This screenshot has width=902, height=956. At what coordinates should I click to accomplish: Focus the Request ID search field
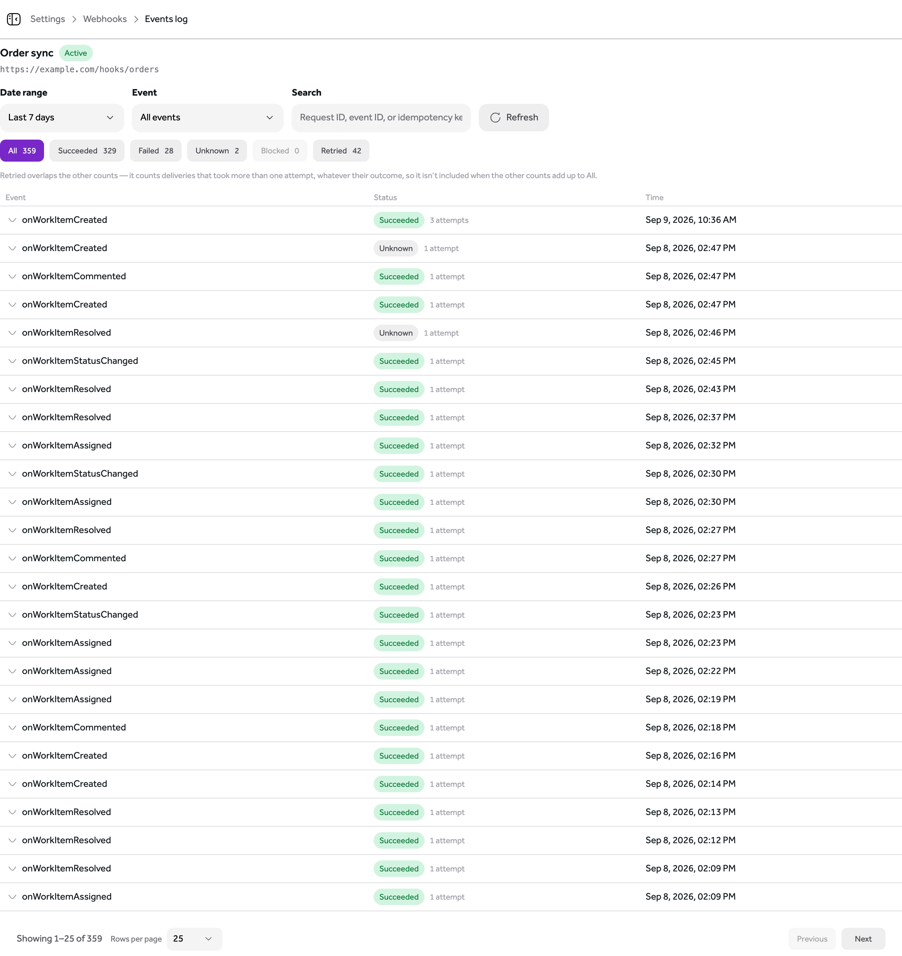[381, 117]
